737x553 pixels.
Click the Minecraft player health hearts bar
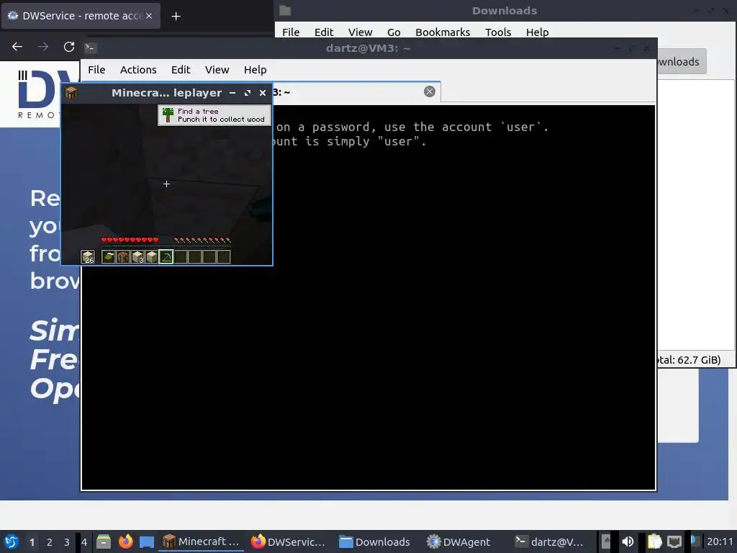click(130, 240)
